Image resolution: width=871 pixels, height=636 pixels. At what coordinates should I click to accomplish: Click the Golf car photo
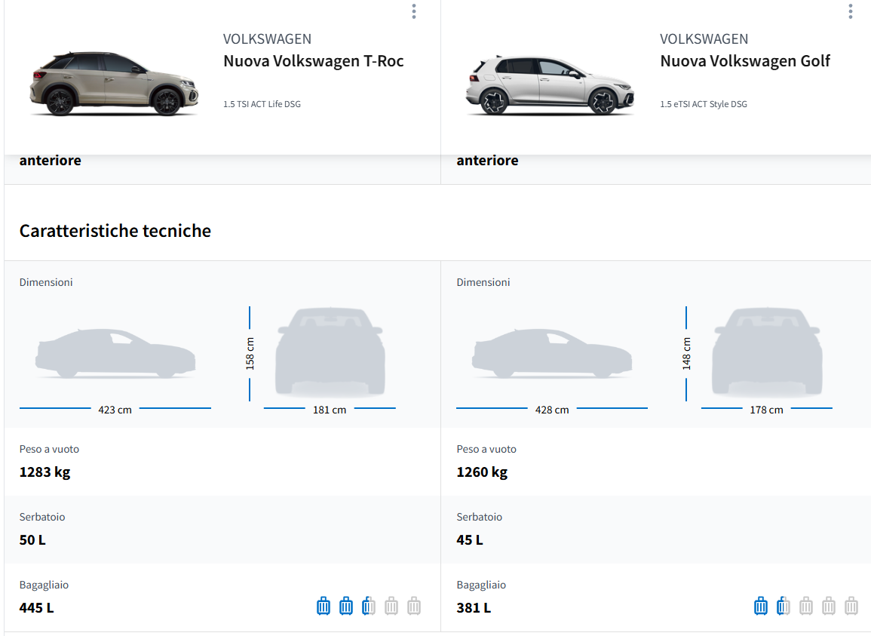coord(550,84)
